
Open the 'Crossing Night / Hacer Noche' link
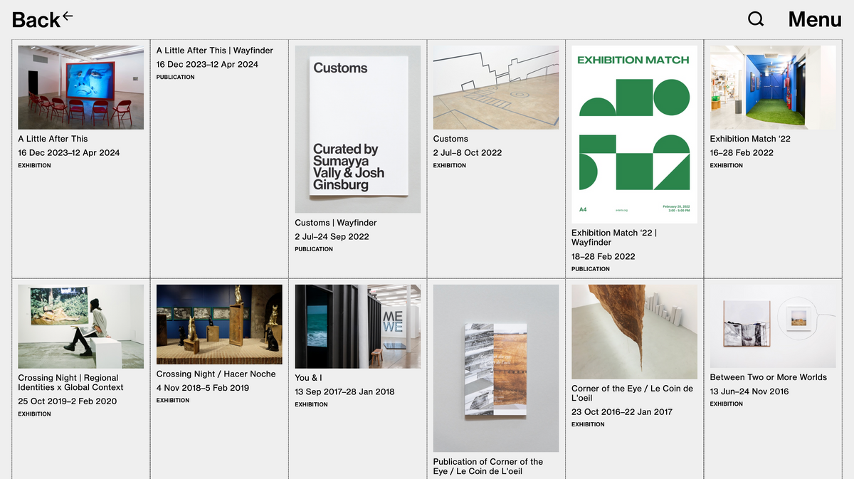tap(216, 374)
